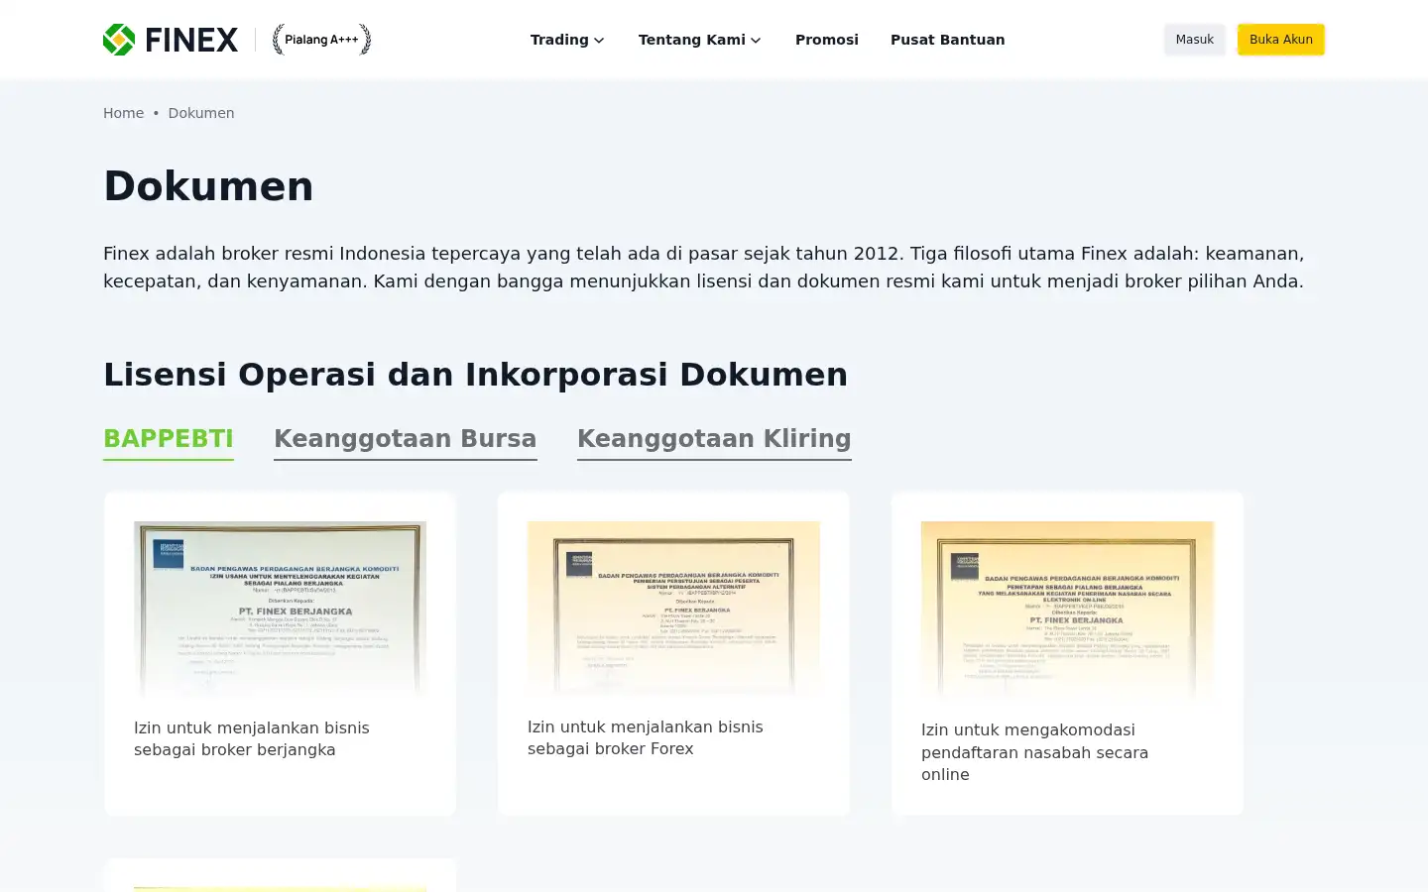Viewport: 1428px width, 892px height.
Task: Switch to the Keanggotaan Kliring tab
Action: (x=714, y=439)
